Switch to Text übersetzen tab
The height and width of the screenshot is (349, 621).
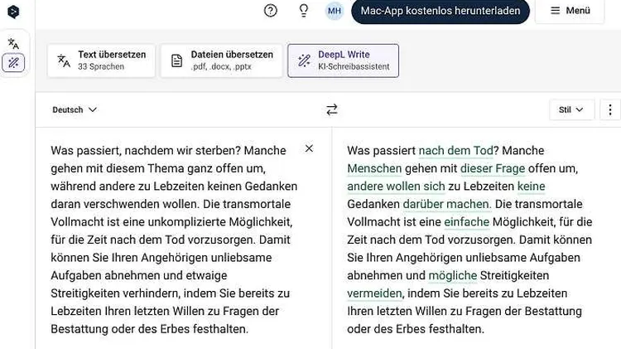tap(101, 61)
